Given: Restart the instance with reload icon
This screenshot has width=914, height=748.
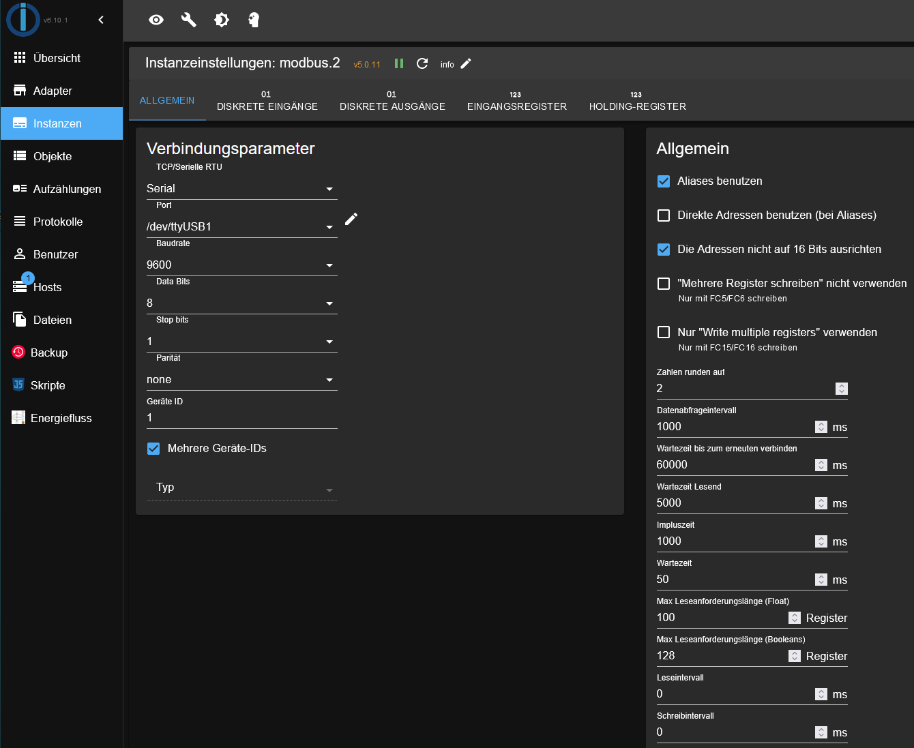Looking at the screenshot, I should pyautogui.click(x=422, y=63).
